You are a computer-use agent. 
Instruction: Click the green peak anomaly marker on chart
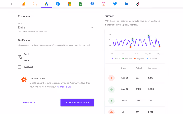[x=148, y=35]
